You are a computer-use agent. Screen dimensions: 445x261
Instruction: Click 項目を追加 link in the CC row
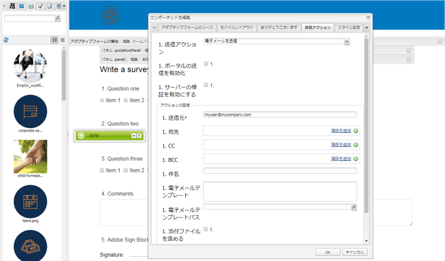(x=341, y=145)
